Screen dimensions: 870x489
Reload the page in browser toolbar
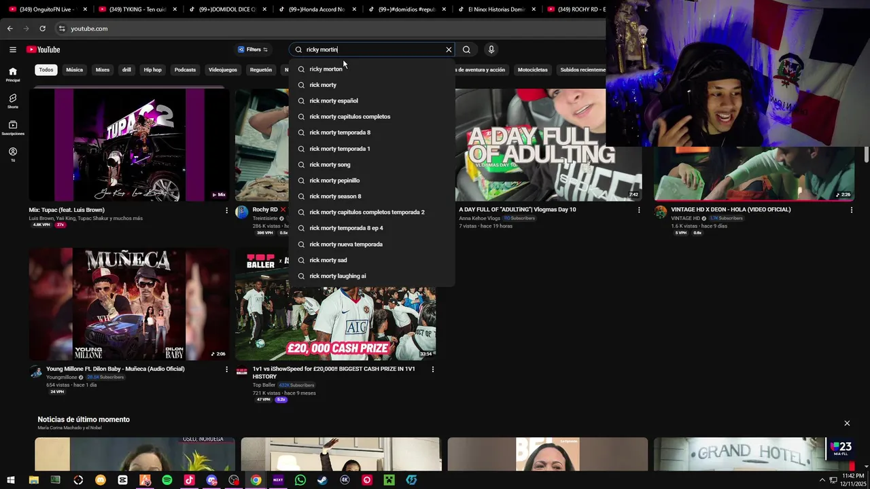(x=42, y=29)
